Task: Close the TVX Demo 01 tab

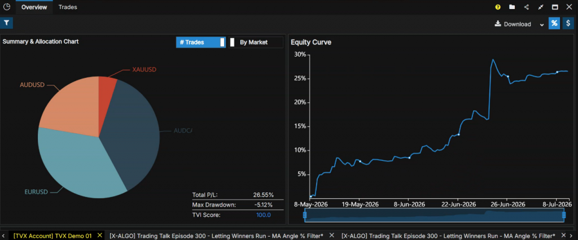Action: click(x=99, y=235)
